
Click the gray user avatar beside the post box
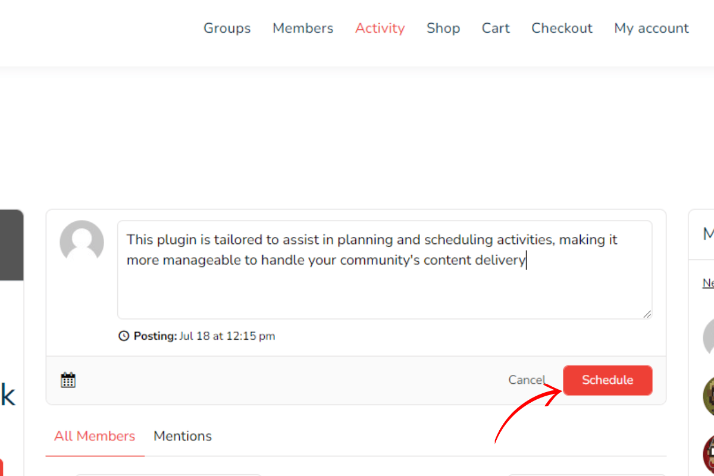tap(82, 243)
